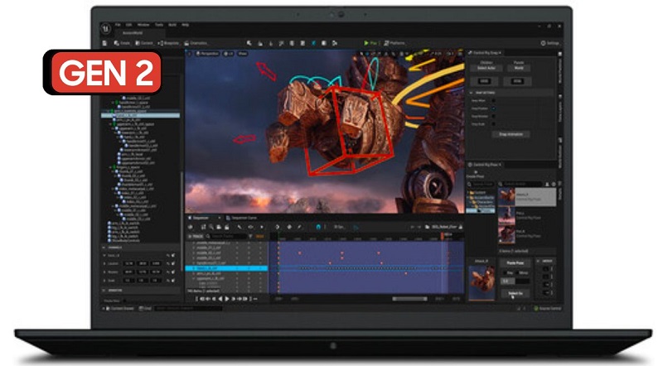Open the Cinematics dropdown in the toolbar
The width and height of the screenshot is (663, 366).
196,43
